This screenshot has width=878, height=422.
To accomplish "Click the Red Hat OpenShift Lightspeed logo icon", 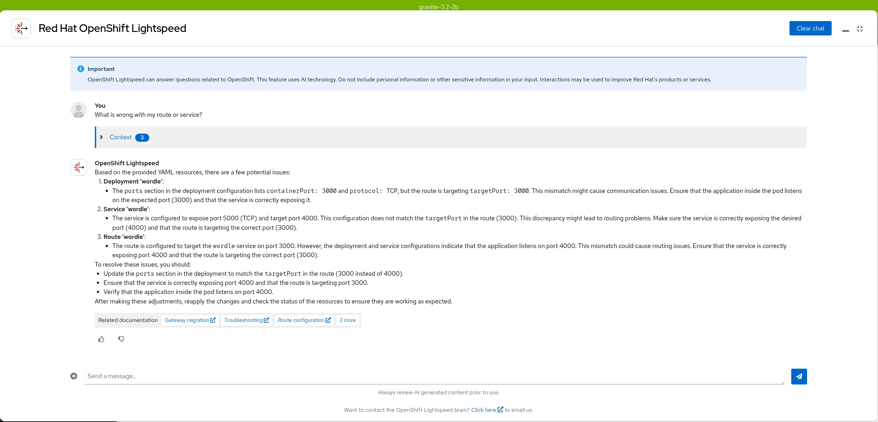I will click(21, 28).
